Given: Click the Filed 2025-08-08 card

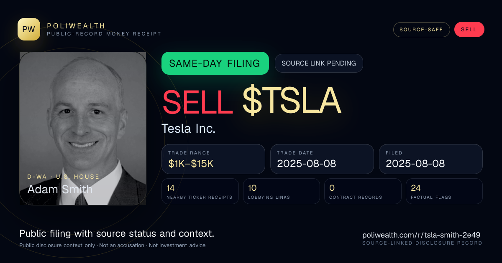Looking at the screenshot, I should pyautogui.click(x=431, y=159).
